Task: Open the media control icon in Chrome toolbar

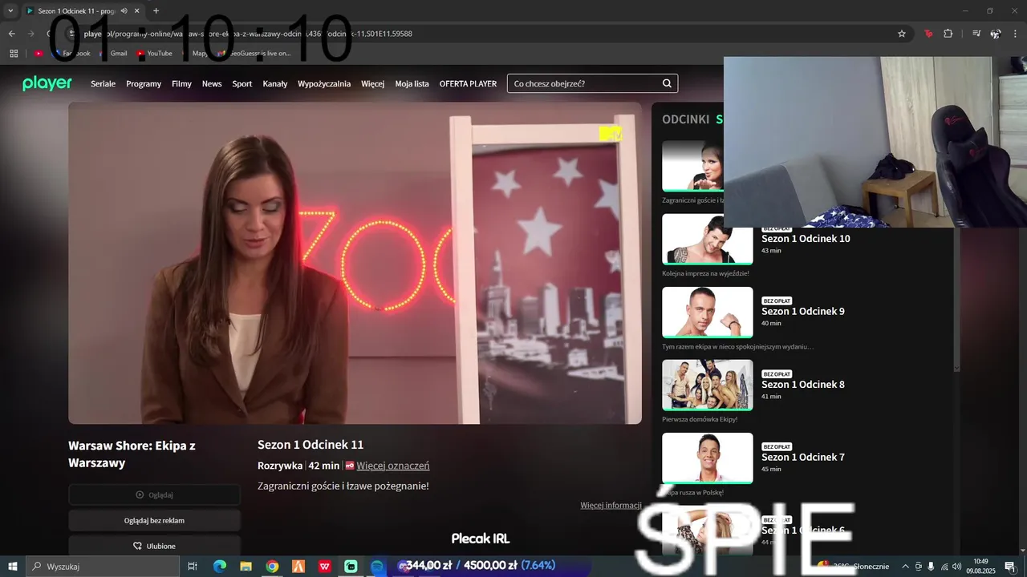Action: (976, 34)
